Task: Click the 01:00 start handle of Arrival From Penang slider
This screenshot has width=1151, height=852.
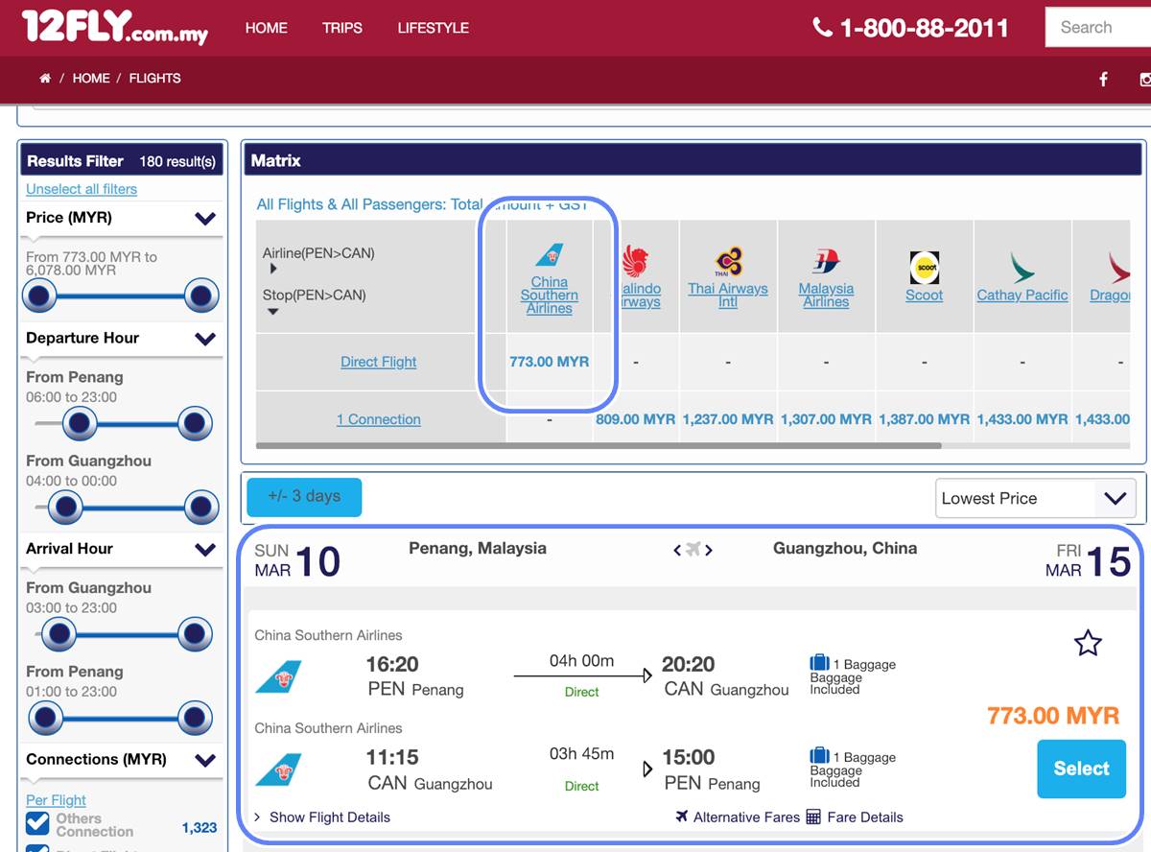Action: 46,717
